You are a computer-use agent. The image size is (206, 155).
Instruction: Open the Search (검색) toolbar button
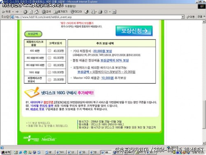(x=46, y=12)
